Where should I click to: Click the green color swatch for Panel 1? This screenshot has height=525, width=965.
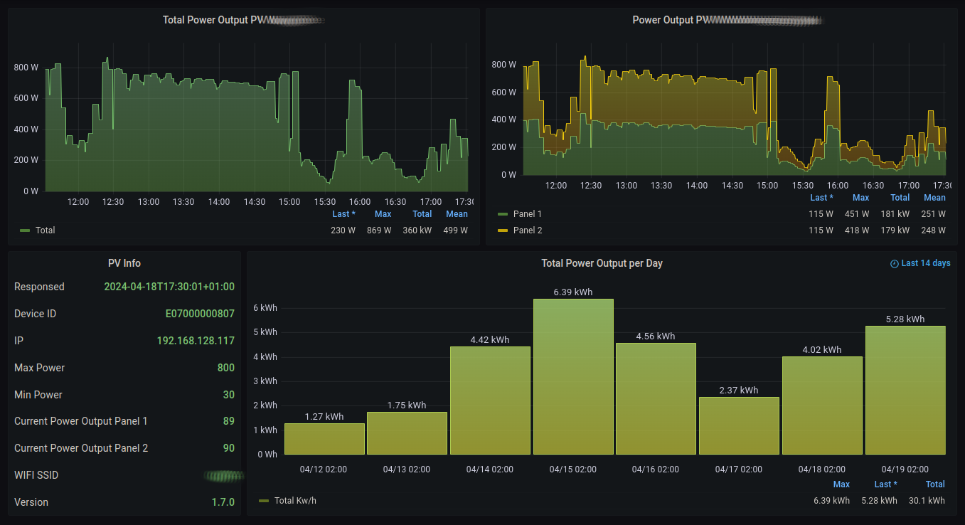(x=503, y=214)
